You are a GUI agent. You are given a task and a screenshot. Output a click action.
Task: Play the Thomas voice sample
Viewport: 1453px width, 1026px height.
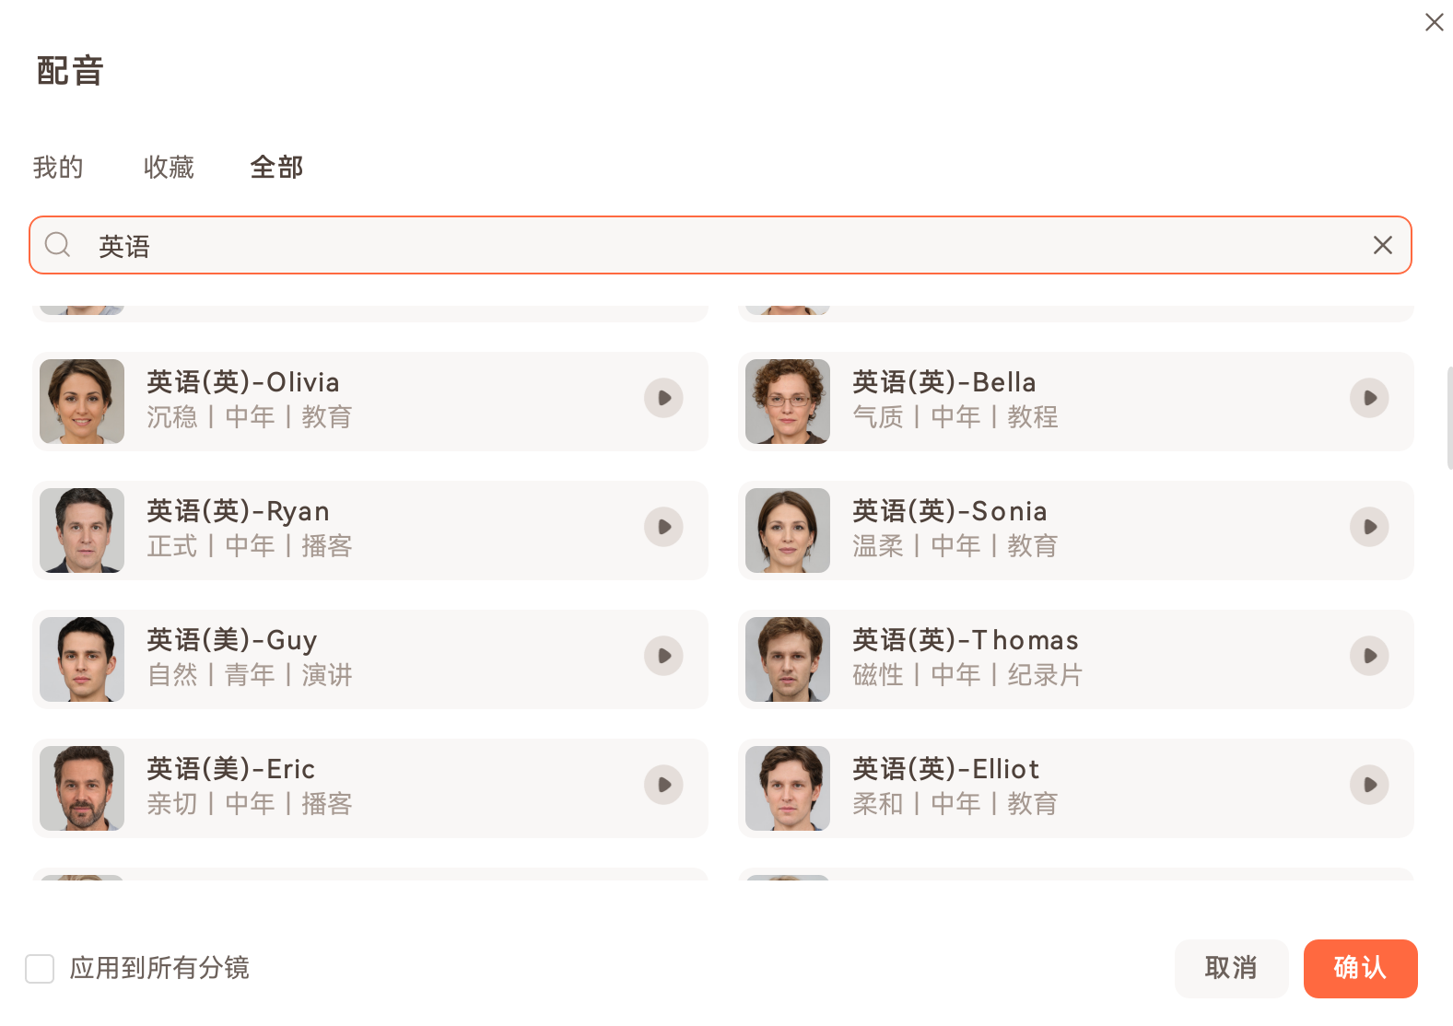[x=1369, y=656]
